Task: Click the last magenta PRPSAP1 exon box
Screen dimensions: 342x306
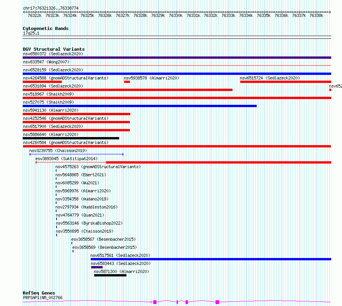Action: (x=217, y=302)
